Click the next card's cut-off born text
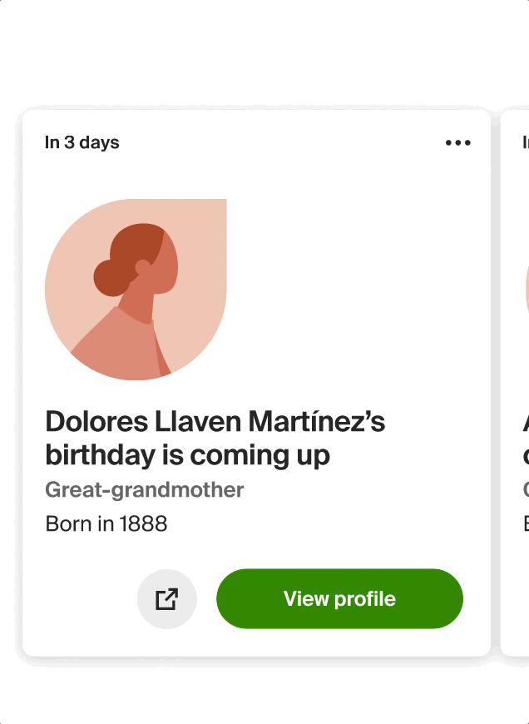Image resolution: width=529 pixels, height=724 pixels. [527, 524]
